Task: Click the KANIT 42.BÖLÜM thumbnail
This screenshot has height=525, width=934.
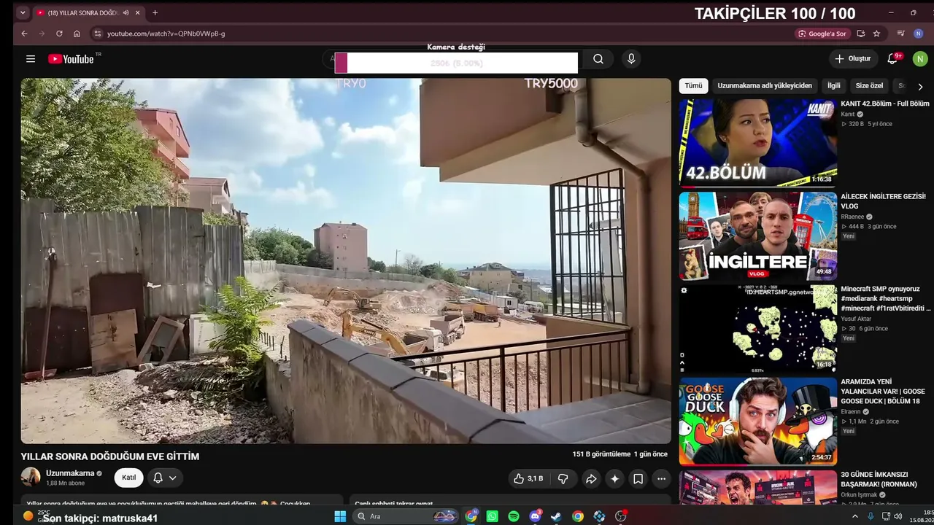Action: coord(758,143)
